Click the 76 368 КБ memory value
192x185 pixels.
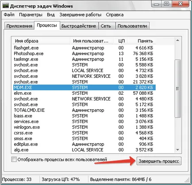(143, 54)
